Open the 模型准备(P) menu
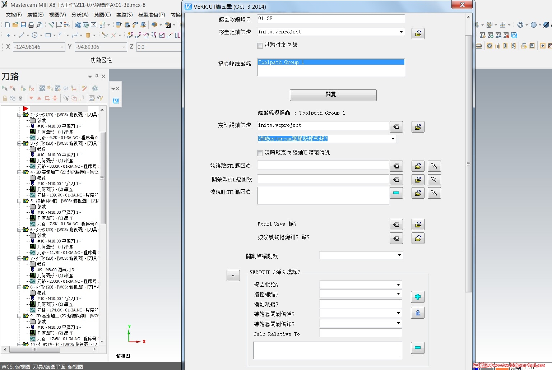This screenshot has width=552, height=370. tap(152, 15)
